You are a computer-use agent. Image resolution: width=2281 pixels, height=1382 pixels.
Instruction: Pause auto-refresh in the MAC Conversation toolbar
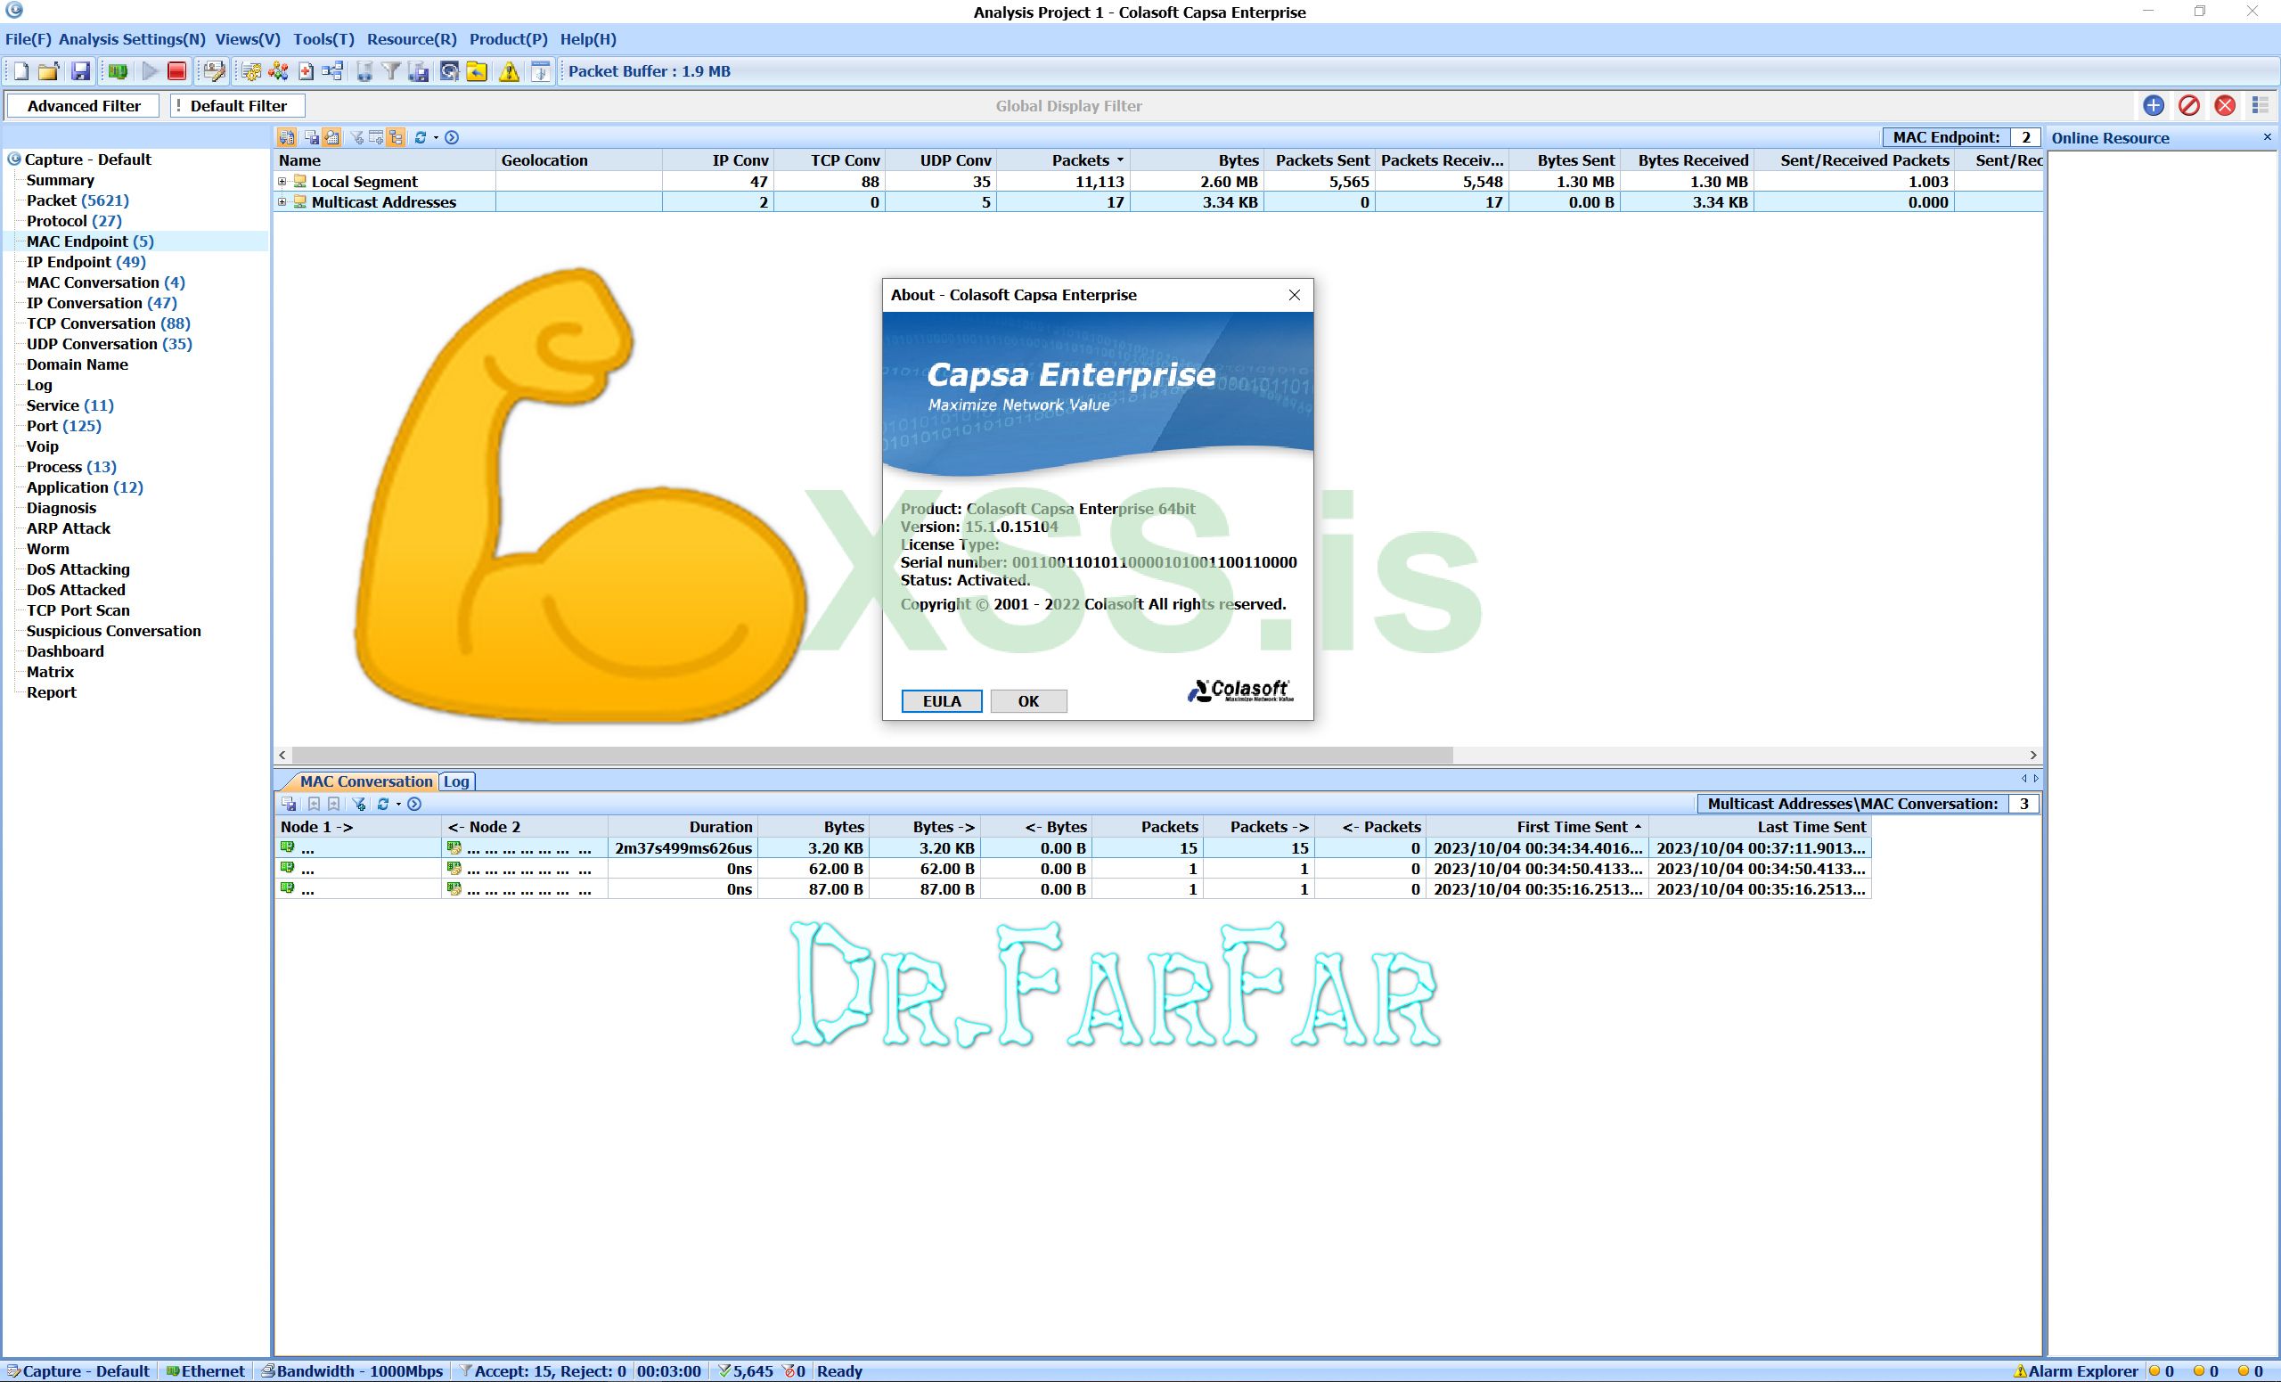[414, 804]
